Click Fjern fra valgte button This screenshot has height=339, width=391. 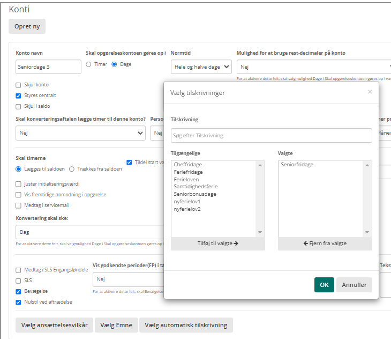325,243
